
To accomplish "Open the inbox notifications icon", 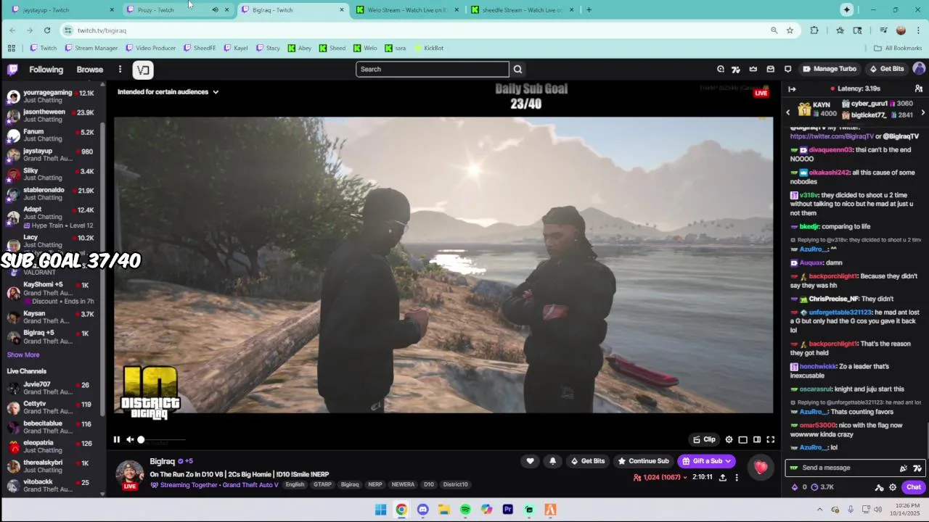I will click(x=770, y=69).
